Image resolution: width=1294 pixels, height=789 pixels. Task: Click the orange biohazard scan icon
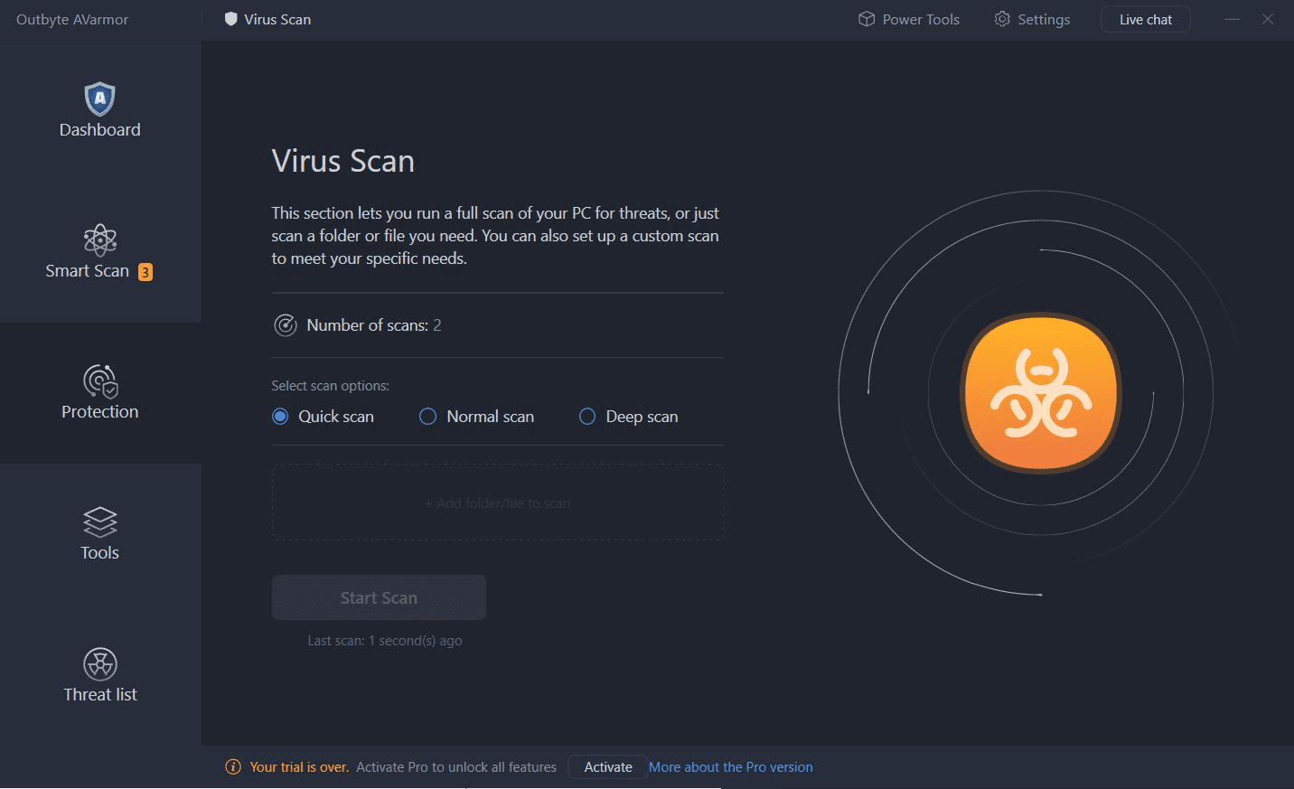click(x=1040, y=393)
